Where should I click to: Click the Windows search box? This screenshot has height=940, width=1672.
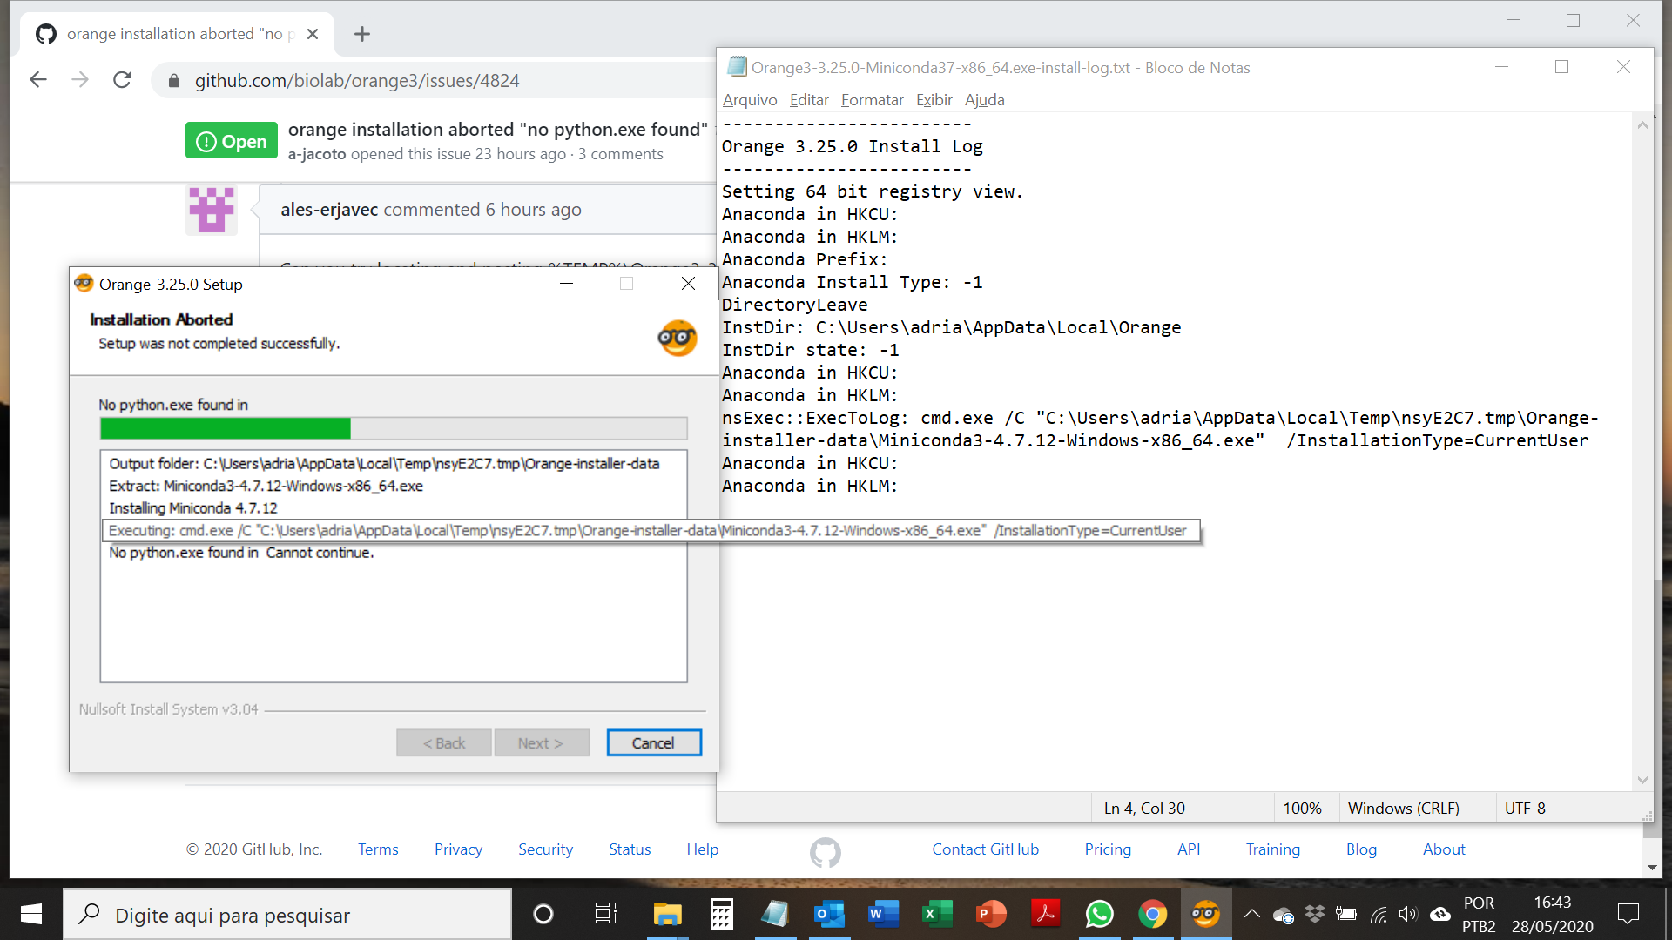(287, 914)
